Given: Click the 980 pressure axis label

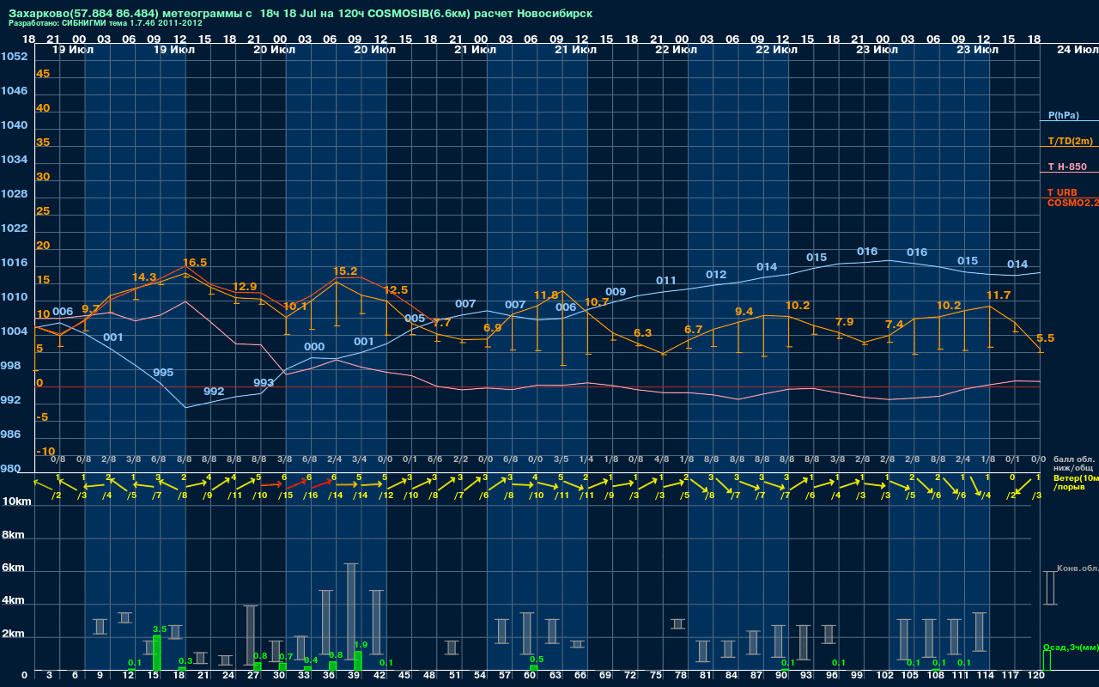Looking at the screenshot, I should click(10, 469).
